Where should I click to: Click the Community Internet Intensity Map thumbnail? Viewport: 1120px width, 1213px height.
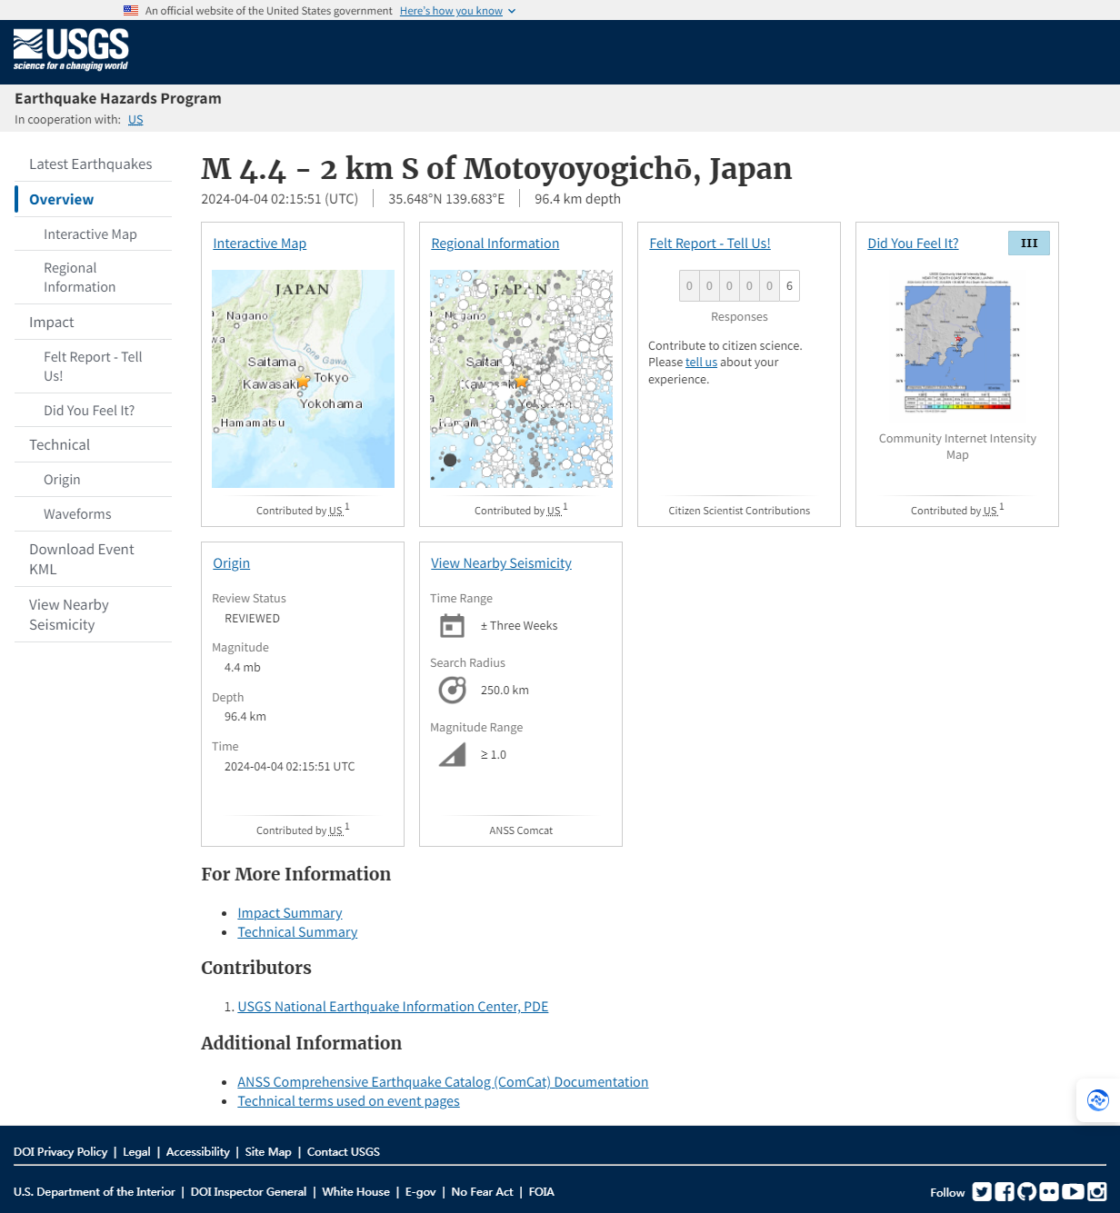pyautogui.click(x=957, y=343)
